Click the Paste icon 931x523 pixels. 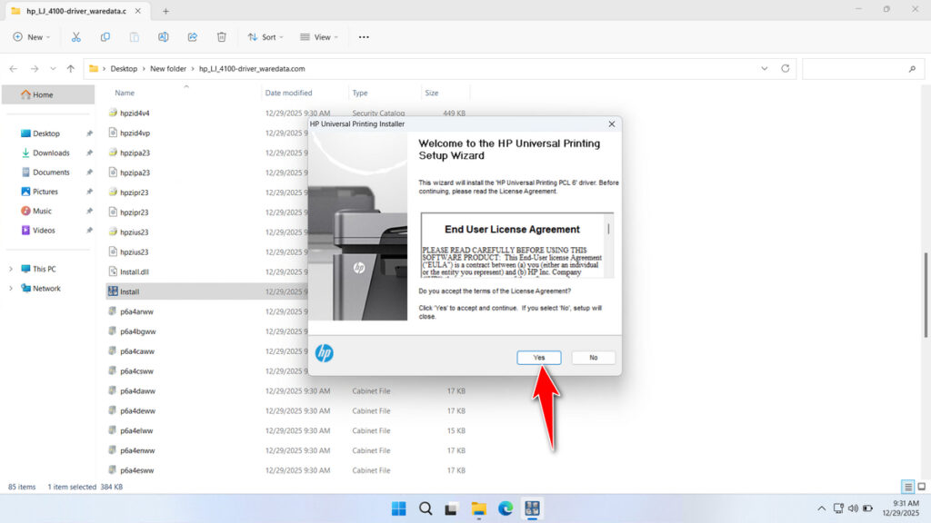[x=135, y=36]
